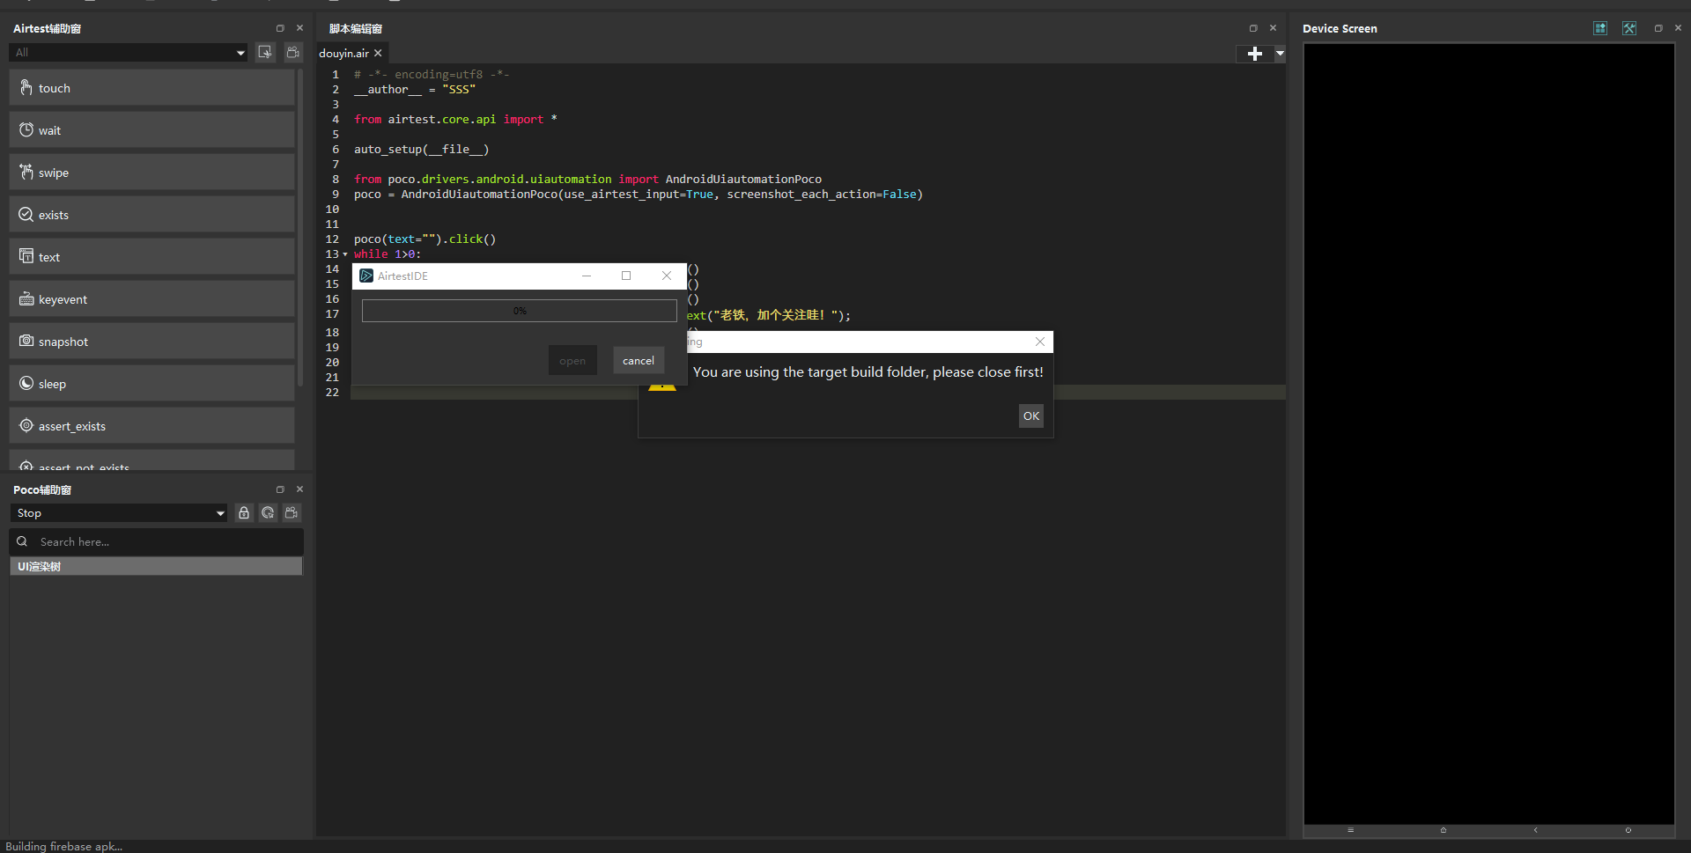Expand the new-script plus arrow dropdown
Image resolution: width=1691 pixels, height=853 pixels.
[x=1280, y=54]
